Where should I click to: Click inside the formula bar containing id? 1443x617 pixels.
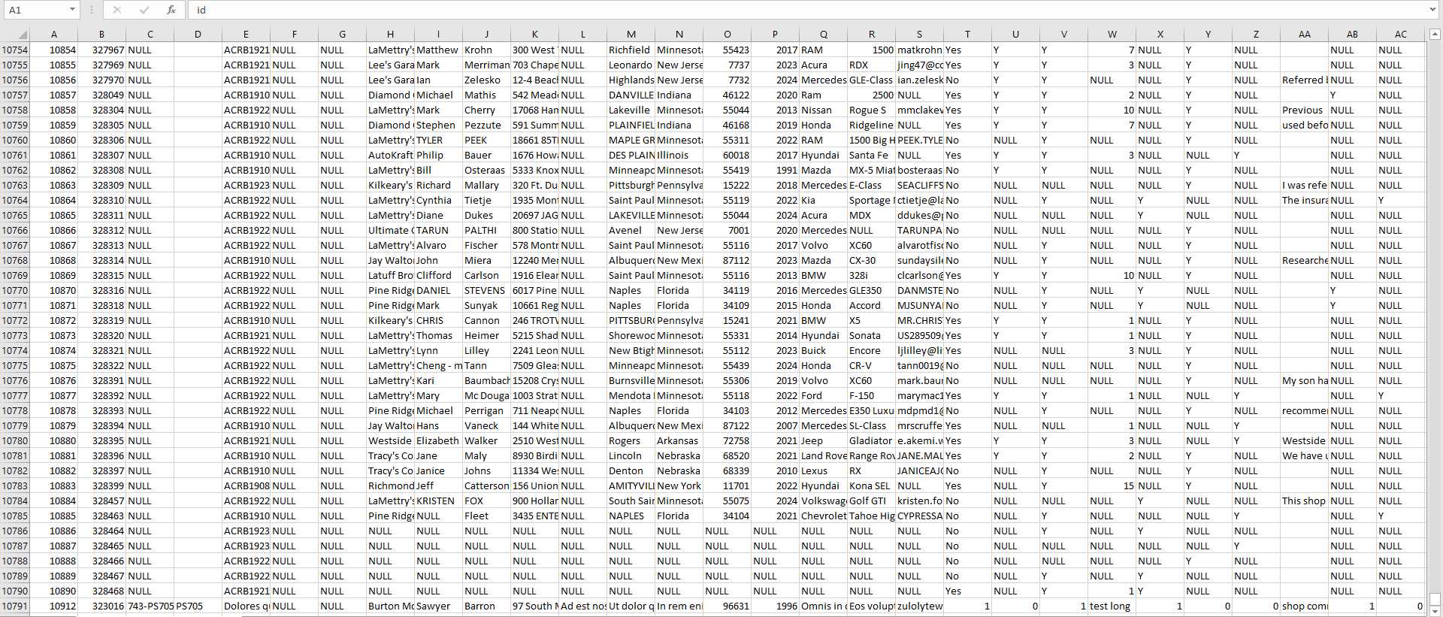(808, 10)
